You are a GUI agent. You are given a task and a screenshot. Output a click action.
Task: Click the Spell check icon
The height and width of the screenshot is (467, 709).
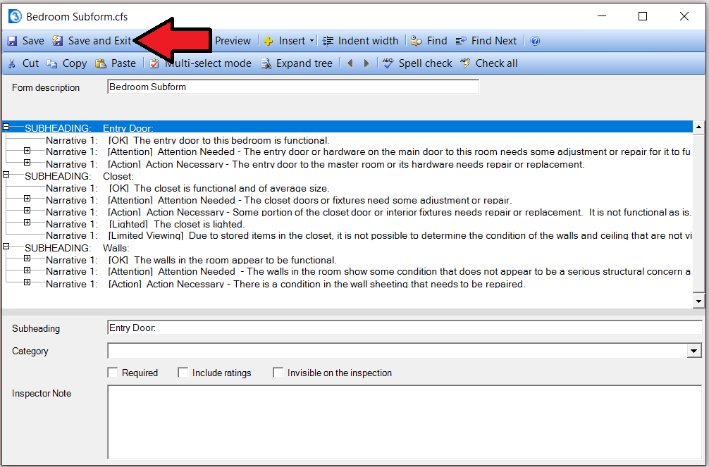pyautogui.click(x=388, y=63)
